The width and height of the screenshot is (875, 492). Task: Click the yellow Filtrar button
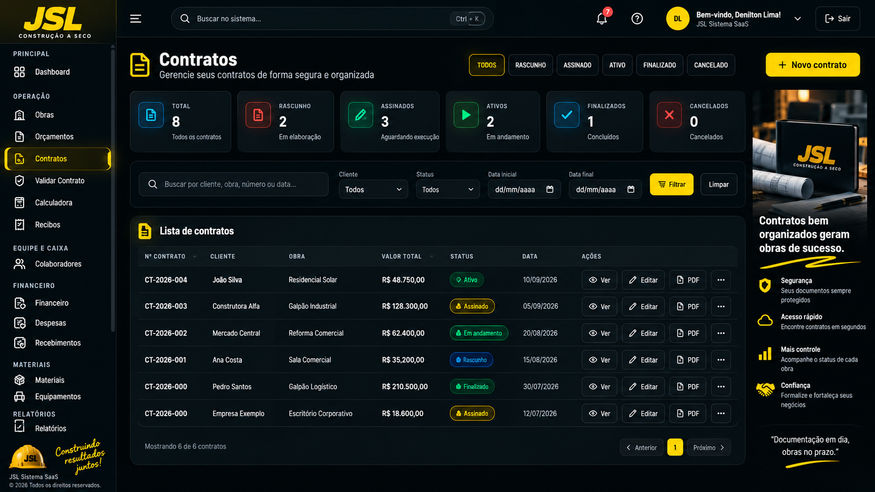(x=671, y=184)
